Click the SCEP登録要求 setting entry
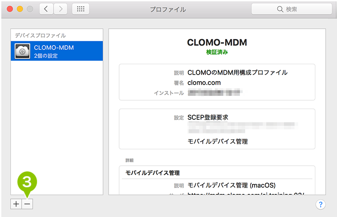This screenshot has width=337, height=217. point(207,118)
